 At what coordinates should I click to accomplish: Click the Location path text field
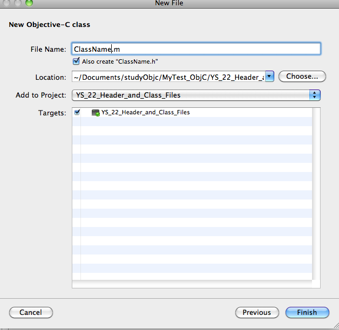coord(168,77)
